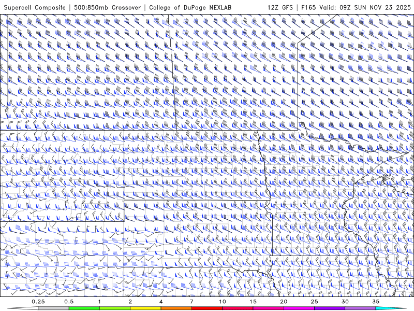This screenshot has height=311, width=414.
Task: Click the "Supercell Composite" title text
Action: [35, 8]
